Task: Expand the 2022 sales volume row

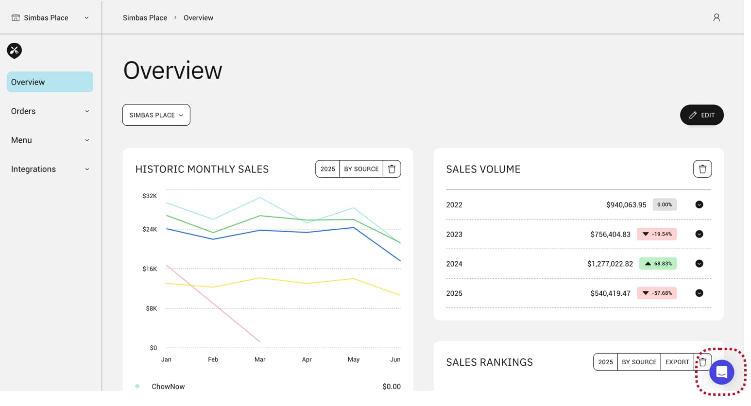Action: [699, 204]
